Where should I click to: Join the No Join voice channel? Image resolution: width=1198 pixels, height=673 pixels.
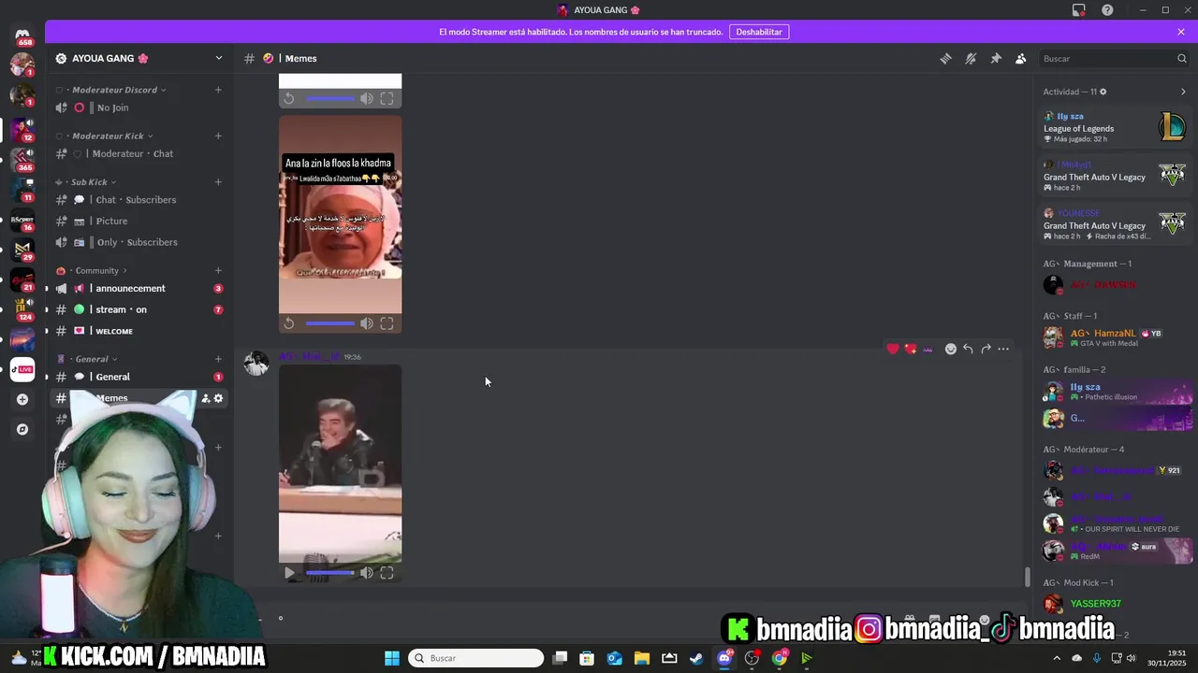tap(139, 107)
